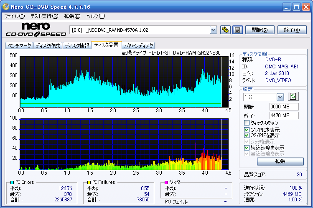Click the disc ID CMC MAG. AE1

pyautogui.click(x=282, y=66)
